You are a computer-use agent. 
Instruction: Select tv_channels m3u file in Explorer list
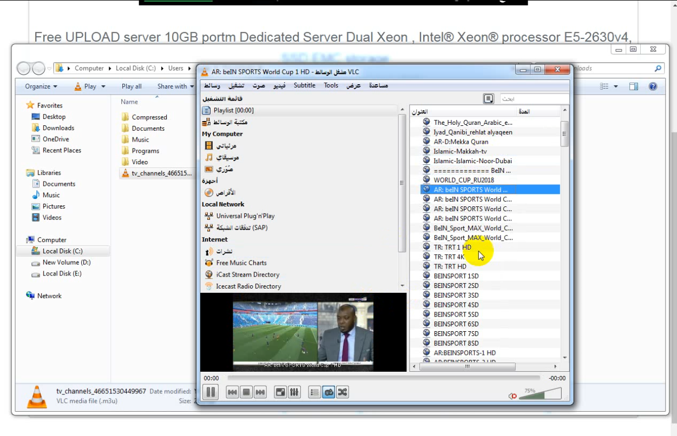coord(156,173)
